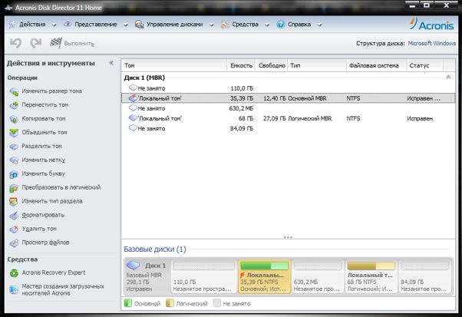
Task: Click the Справка question mark icon
Action: pos(281,24)
